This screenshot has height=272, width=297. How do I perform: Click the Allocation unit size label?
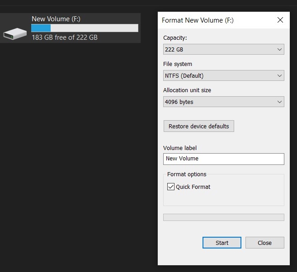click(x=187, y=90)
